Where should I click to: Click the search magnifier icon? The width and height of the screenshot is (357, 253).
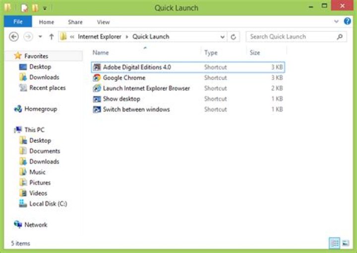(x=340, y=37)
